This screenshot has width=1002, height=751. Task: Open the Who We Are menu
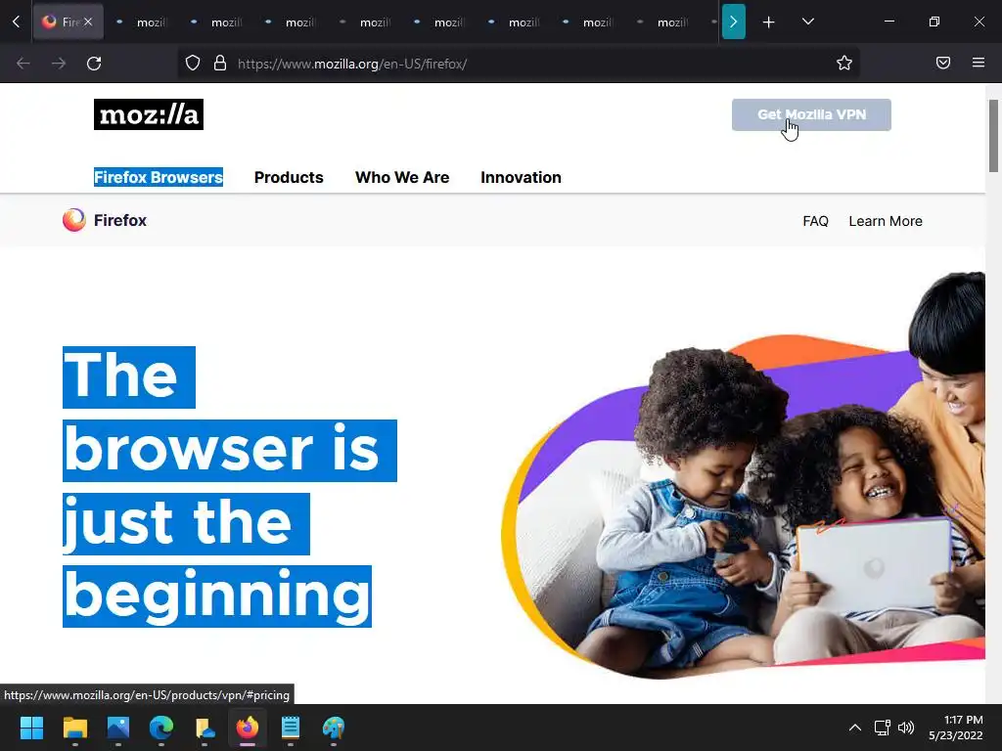(402, 177)
